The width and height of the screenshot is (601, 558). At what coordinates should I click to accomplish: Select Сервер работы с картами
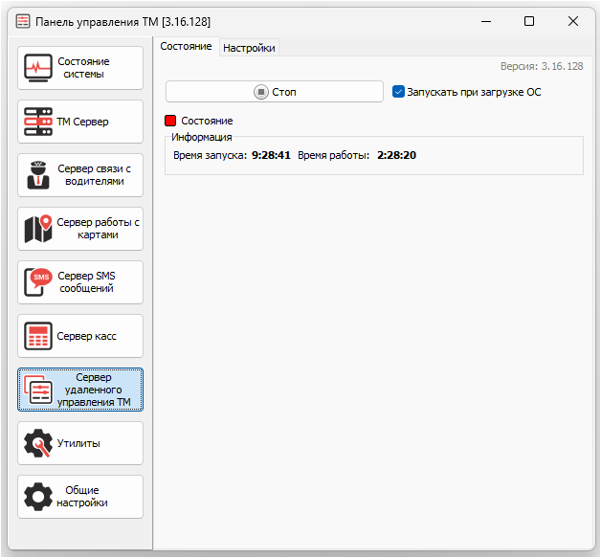coord(80,229)
